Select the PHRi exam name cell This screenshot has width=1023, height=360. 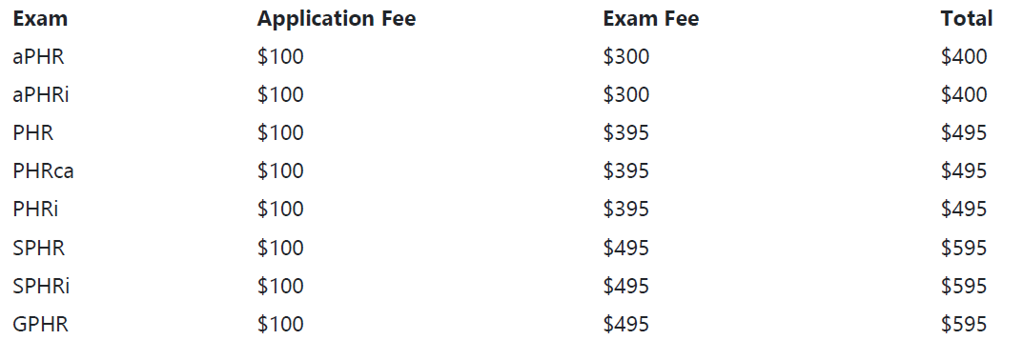[35, 210]
